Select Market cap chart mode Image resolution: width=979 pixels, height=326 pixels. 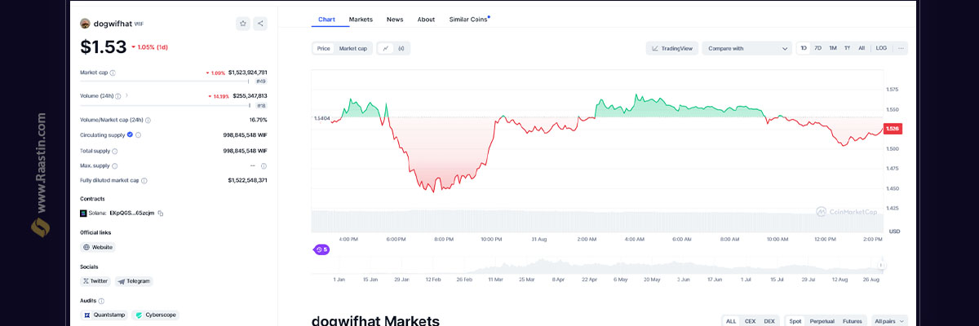[352, 48]
